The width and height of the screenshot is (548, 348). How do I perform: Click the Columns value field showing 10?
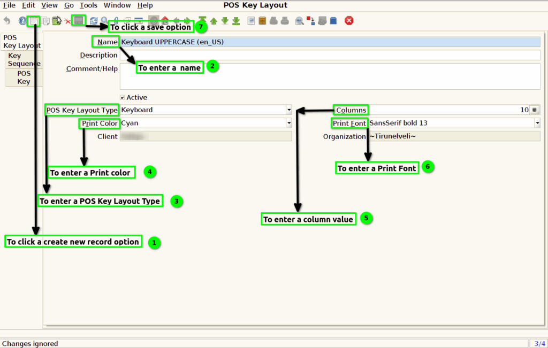pyautogui.click(x=450, y=110)
